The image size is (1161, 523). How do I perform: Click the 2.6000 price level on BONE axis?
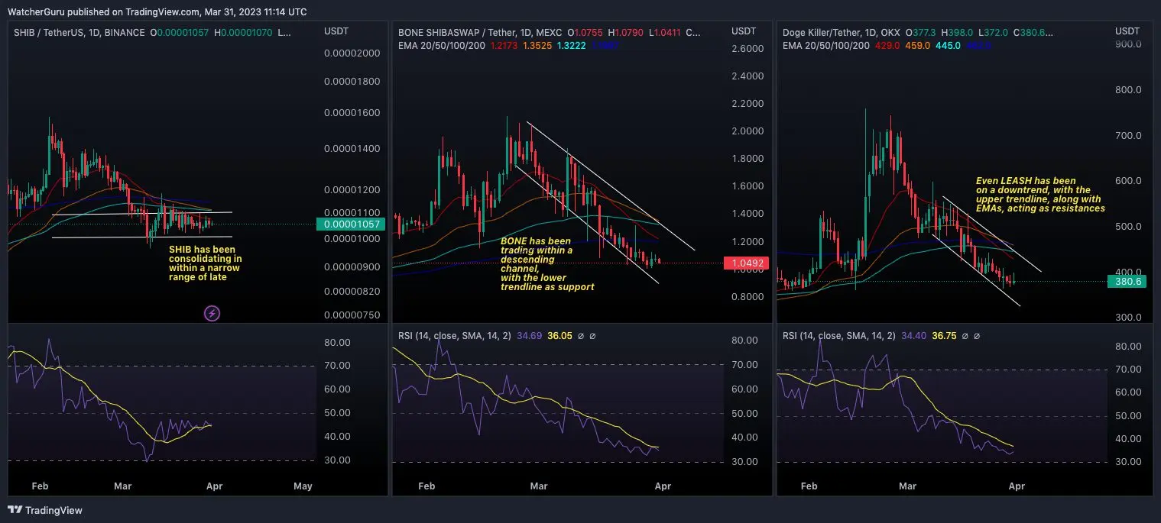[x=748, y=49]
